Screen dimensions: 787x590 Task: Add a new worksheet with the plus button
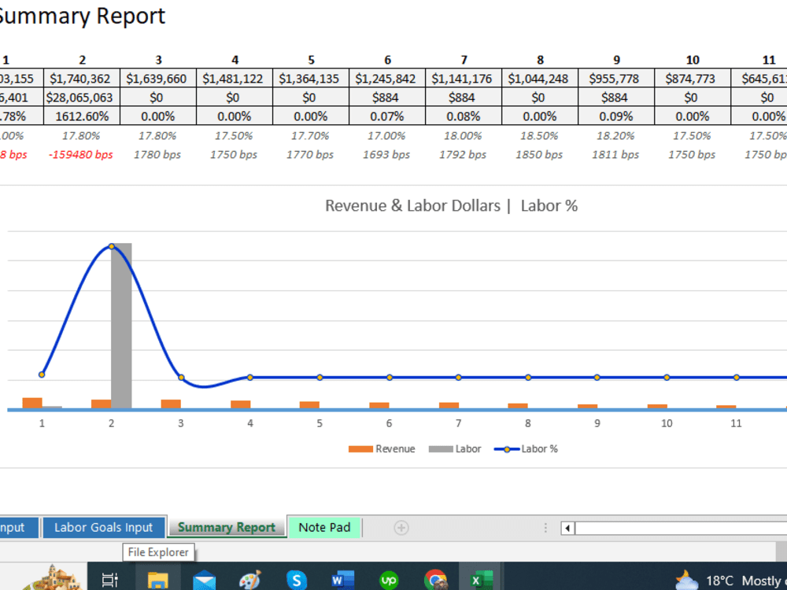[x=401, y=528]
